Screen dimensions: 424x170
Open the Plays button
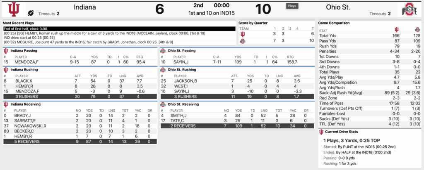292,6
